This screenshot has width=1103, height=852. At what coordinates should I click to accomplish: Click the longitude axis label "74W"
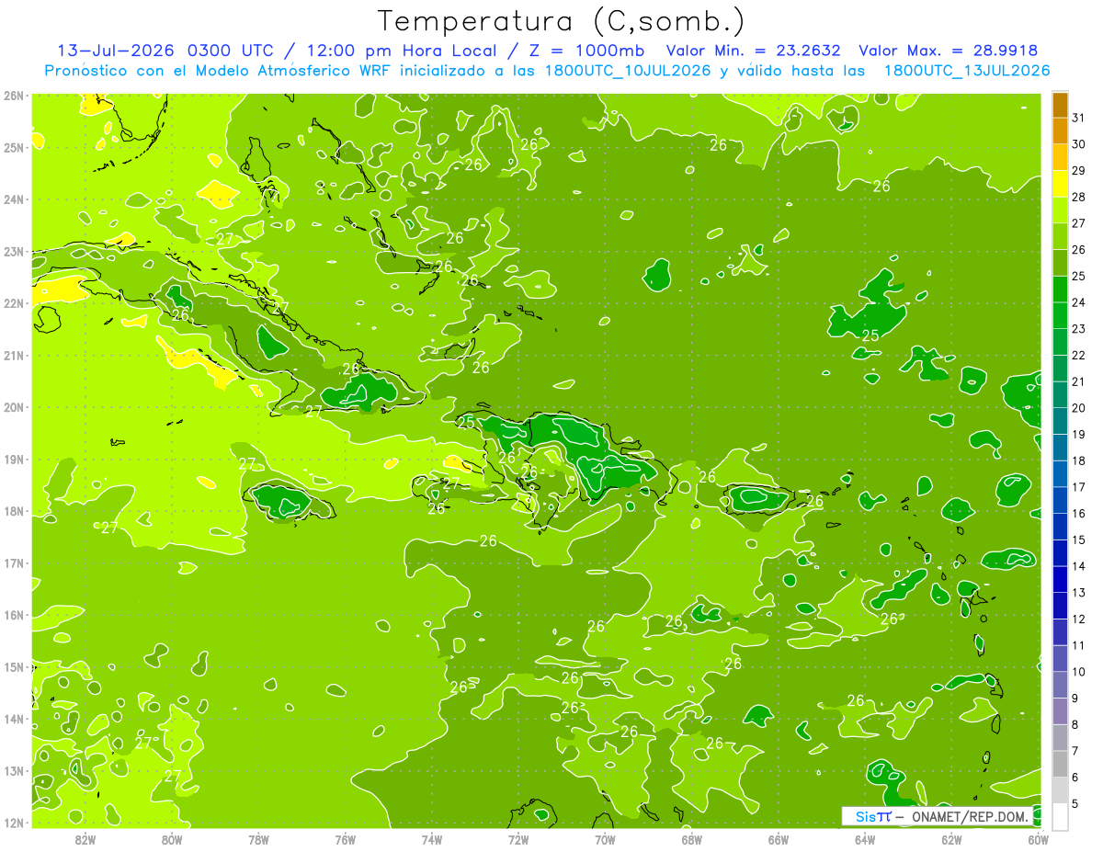coord(432,839)
